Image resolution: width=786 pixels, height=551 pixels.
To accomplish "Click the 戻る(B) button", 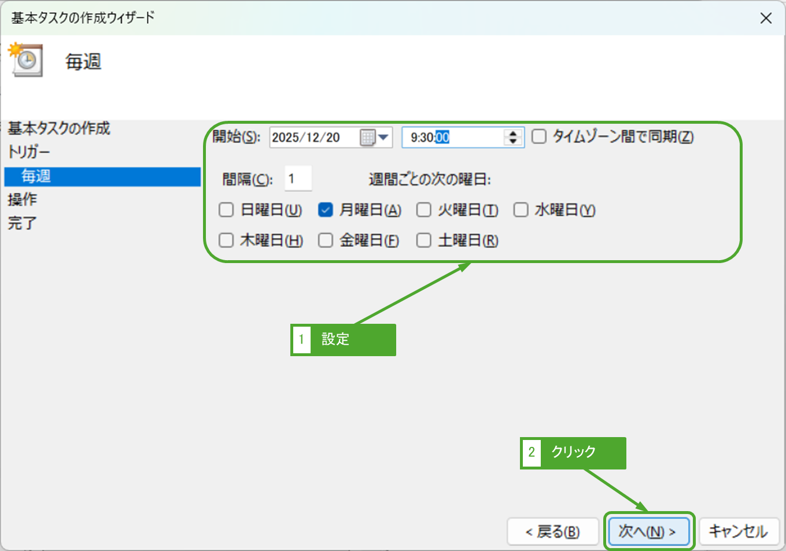I will (x=552, y=531).
